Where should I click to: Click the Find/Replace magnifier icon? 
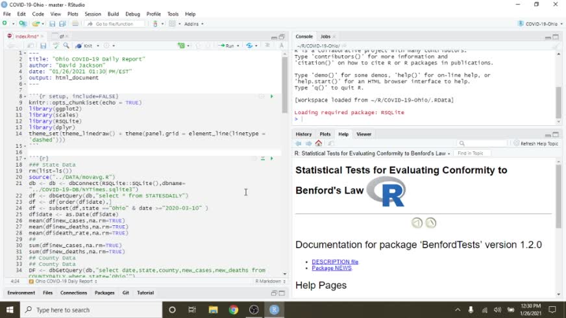(66, 46)
